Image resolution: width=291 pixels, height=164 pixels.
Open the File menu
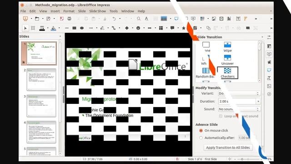[23, 11]
